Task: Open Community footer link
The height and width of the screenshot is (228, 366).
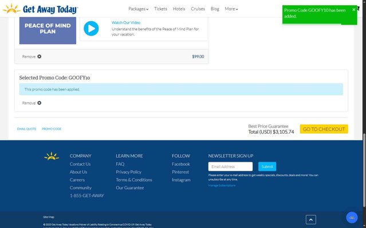Action: click(x=81, y=187)
